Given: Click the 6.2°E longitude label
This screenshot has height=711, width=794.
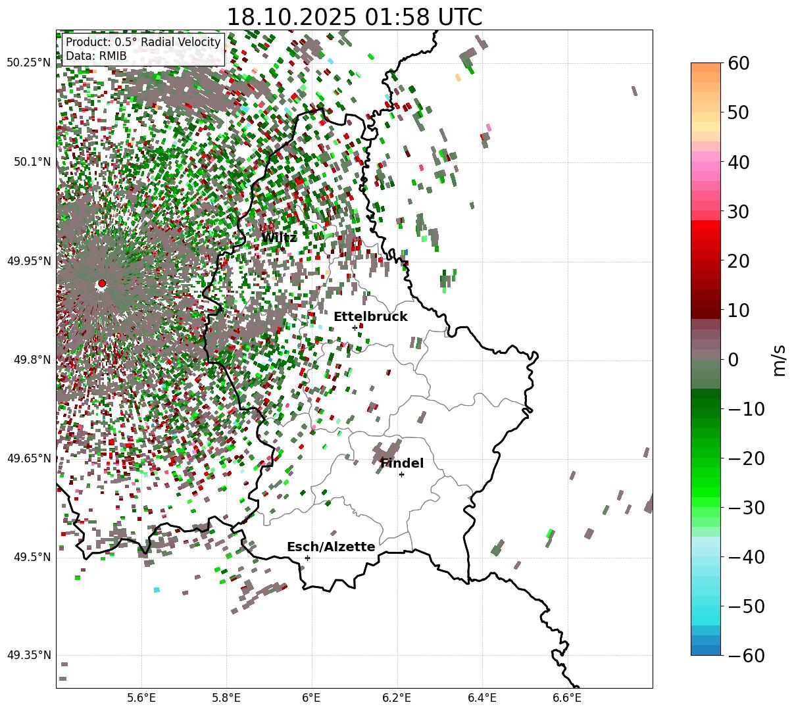Looking at the screenshot, I should point(397,698).
